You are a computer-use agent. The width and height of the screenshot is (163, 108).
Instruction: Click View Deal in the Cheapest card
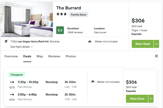[x=137, y=99]
